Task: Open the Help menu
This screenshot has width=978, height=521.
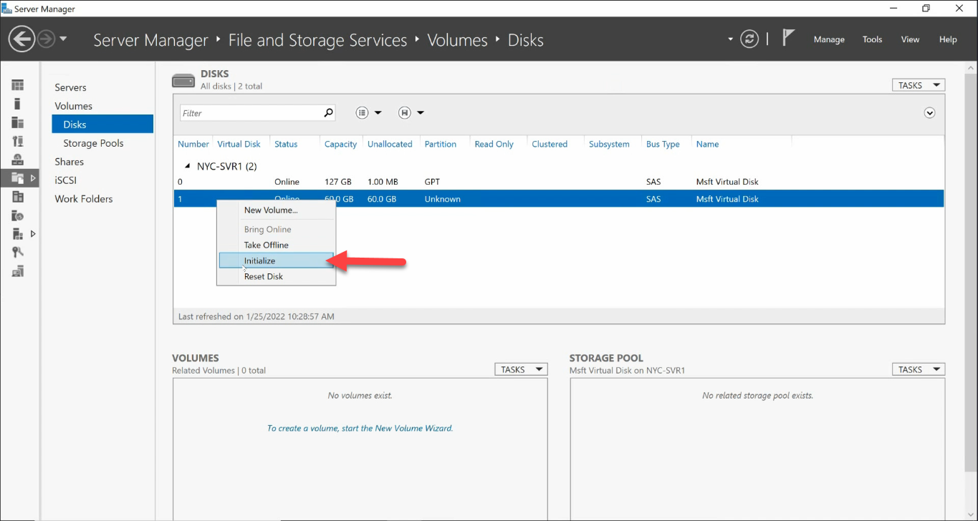Action: point(948,39)
